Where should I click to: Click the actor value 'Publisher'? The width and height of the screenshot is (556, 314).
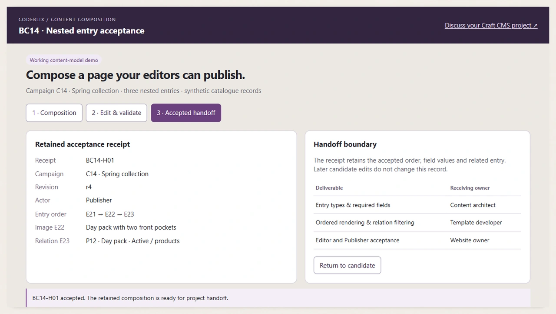(99, 200)
